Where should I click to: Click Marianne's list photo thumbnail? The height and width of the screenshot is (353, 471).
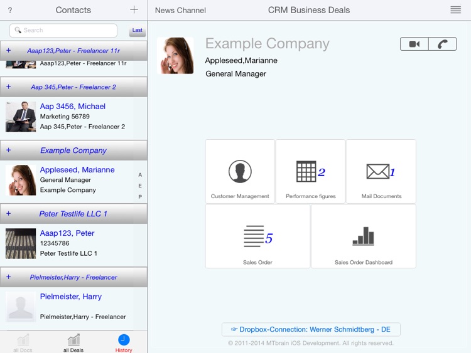21,180
